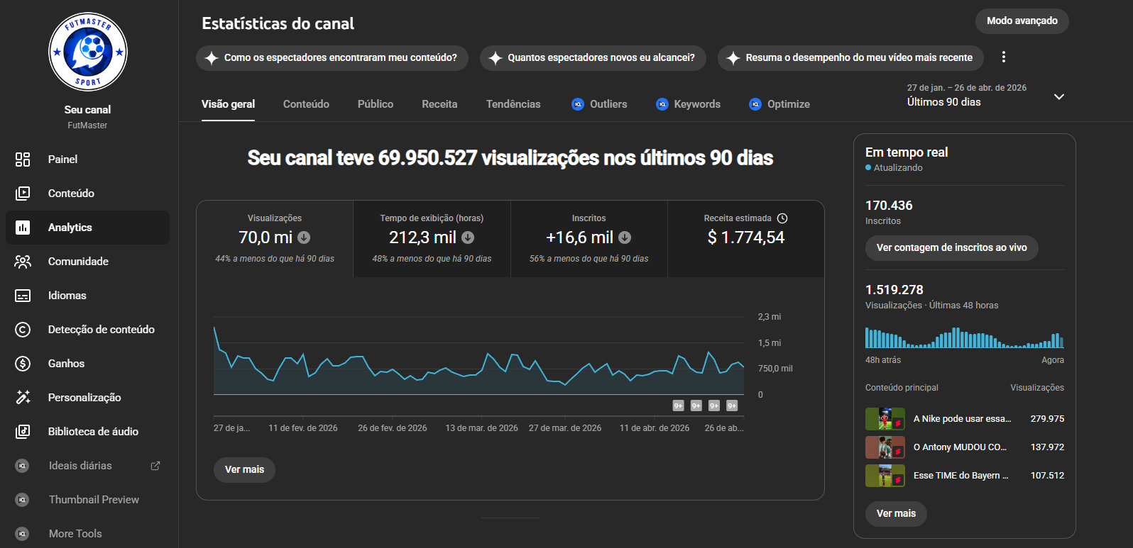Click the first 9+ chart marker

(678, 406)
